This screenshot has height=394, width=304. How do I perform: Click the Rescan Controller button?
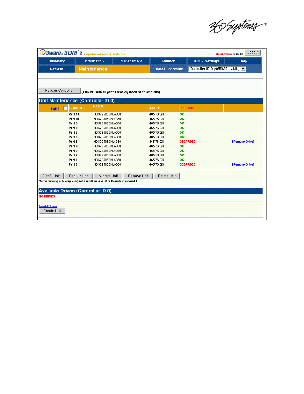[x=59, y=91]
